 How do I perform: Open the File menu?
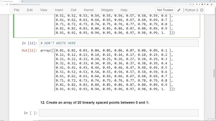tap(16, 10)
